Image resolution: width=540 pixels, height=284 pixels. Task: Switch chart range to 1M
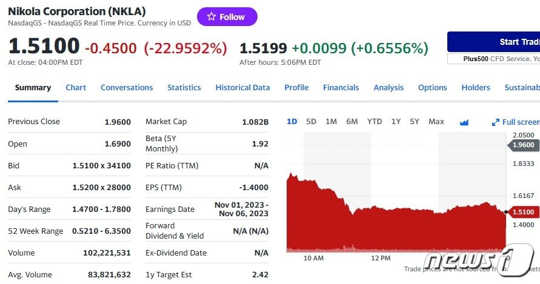tap(331, 122)
